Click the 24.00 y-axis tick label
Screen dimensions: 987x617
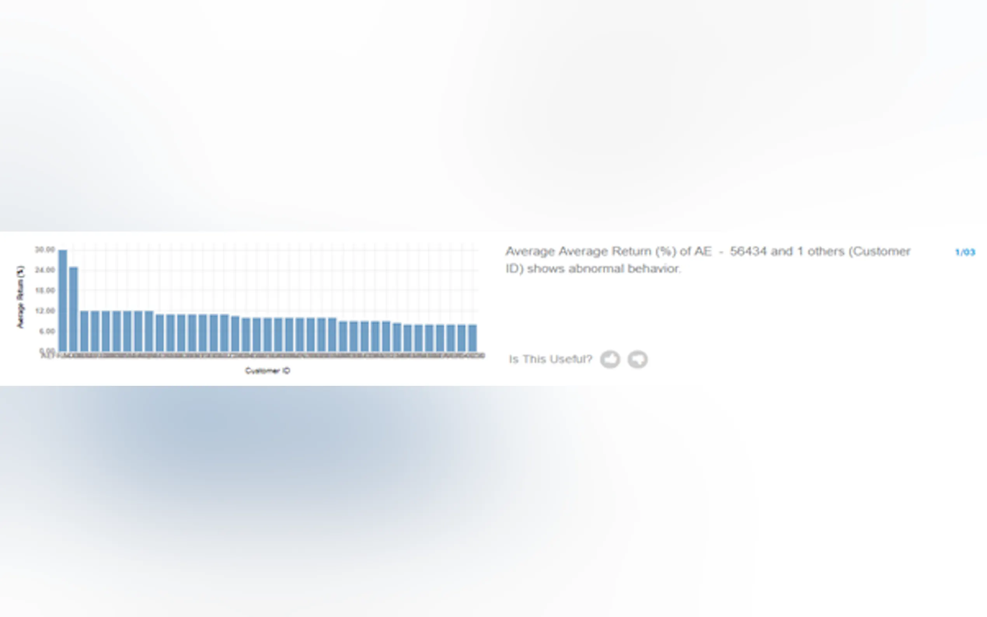(x=45, y=270)
